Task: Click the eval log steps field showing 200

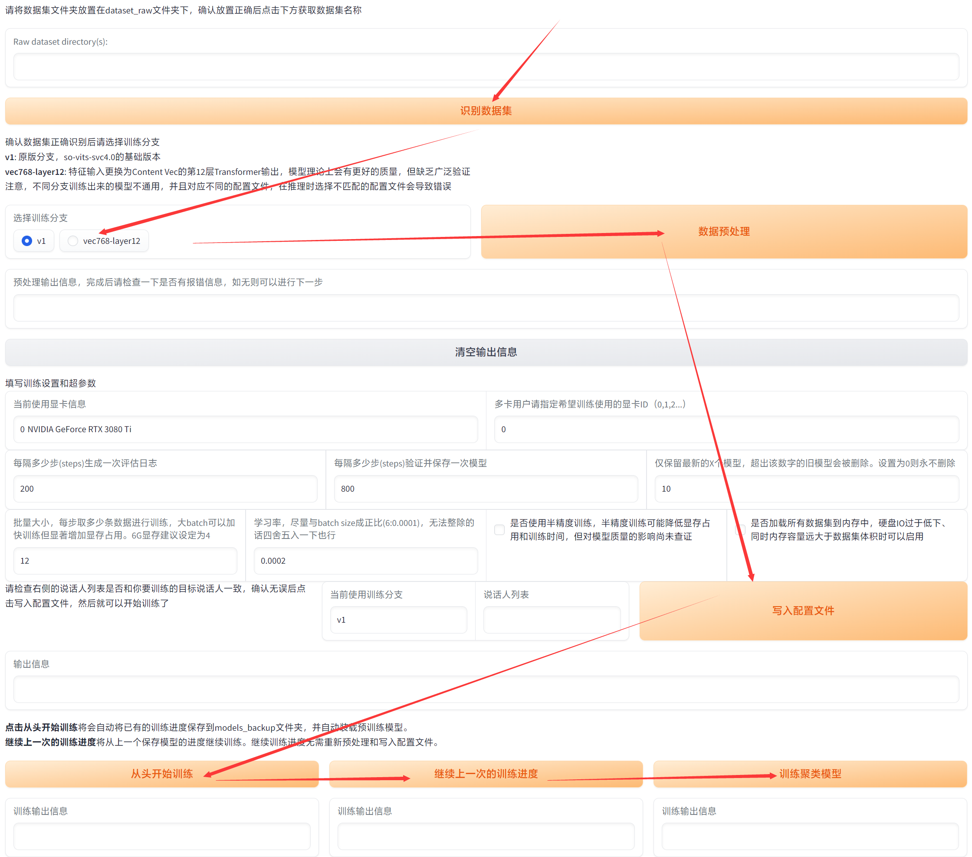Action: click(x=165, y=489)
